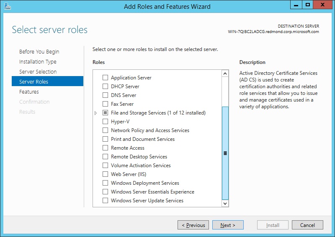
Task: Check the Web Server (IIS) role
Action: point(106,174)
